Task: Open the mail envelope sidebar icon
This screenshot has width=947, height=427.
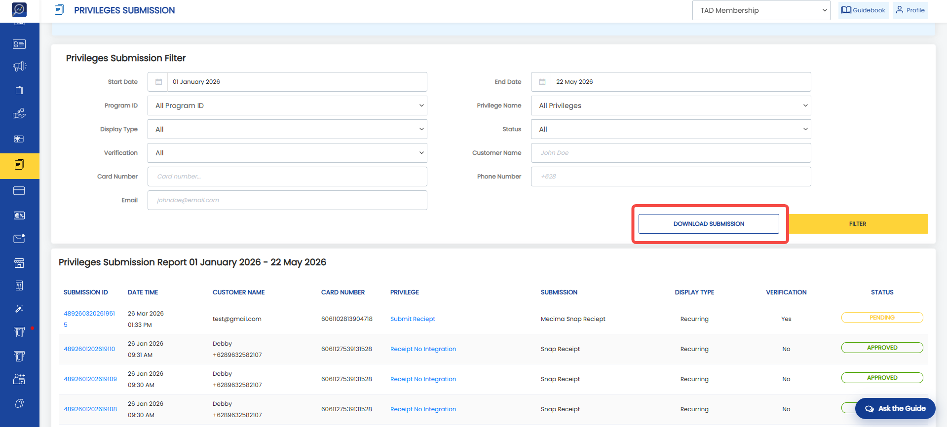Action: coord(19,239)
